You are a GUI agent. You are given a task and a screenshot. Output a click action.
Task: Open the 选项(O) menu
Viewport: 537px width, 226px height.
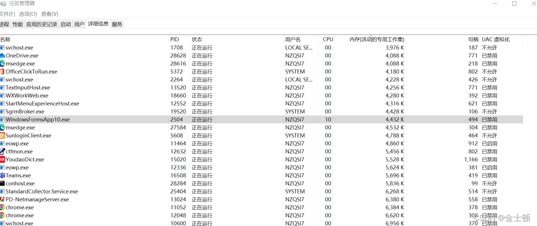[28, 14]
